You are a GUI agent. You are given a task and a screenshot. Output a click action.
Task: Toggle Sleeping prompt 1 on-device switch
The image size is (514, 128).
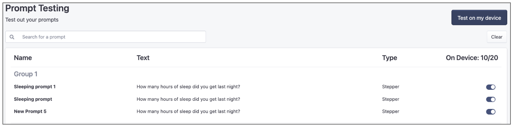[x=491, y=87]
